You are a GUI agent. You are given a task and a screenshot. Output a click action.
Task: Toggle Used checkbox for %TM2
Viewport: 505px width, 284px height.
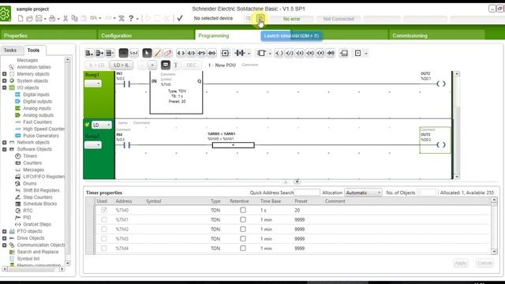pyautogui.click(x=103, y=230)
